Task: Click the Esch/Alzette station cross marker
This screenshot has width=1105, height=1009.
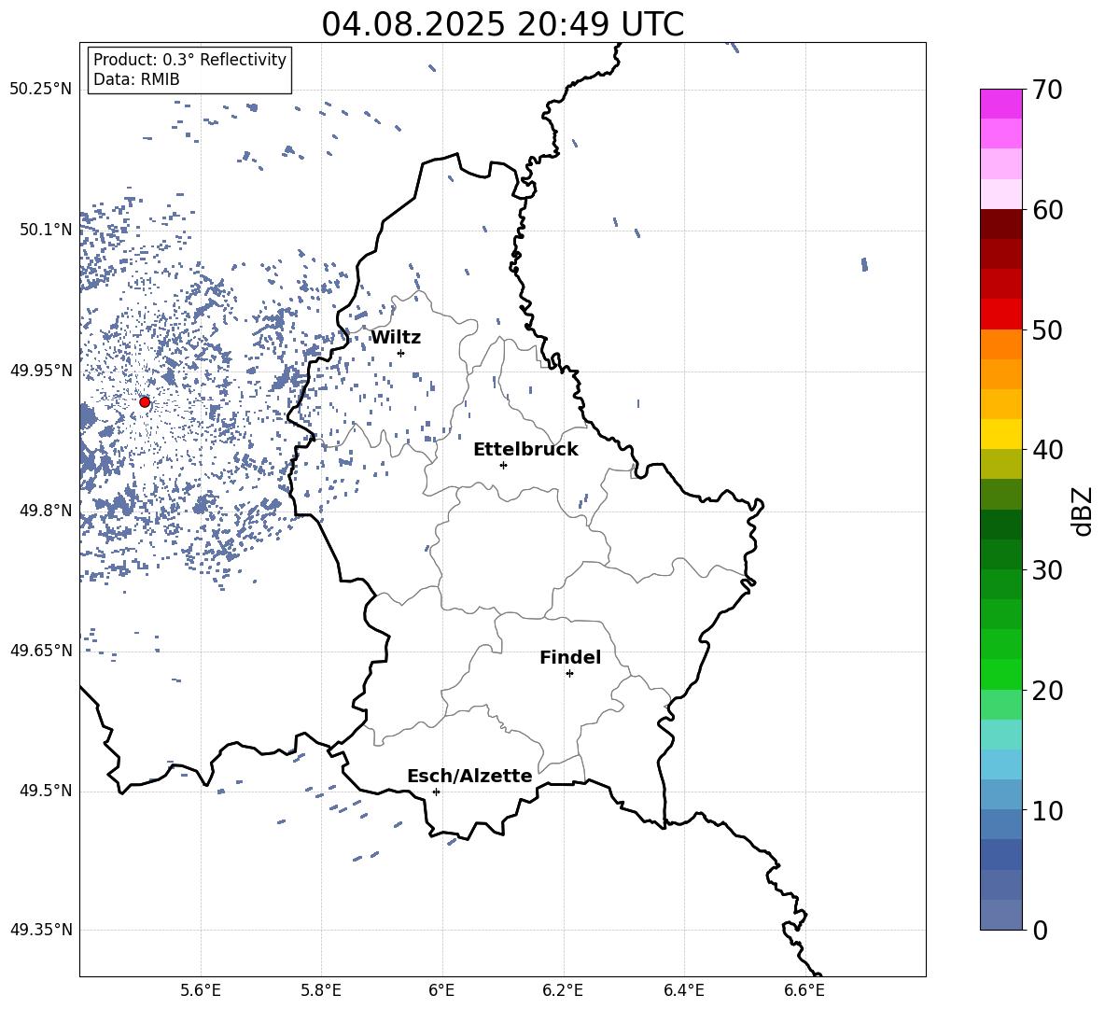Action: pos(436,792)
